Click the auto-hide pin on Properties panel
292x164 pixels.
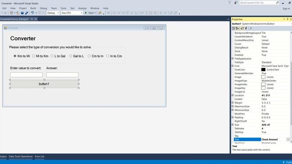(287, 19)
